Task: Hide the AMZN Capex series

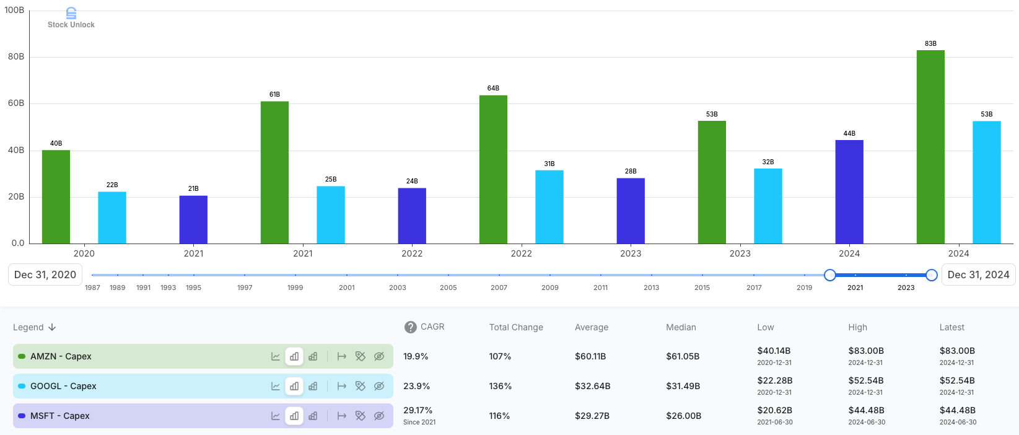Action: click(379, 356)
